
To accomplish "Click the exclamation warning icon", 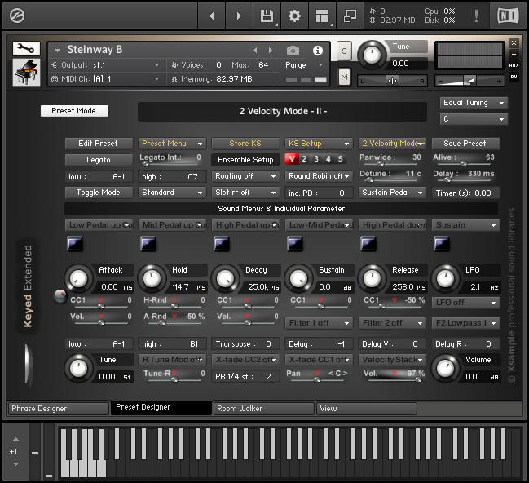I will pos(476,16).
